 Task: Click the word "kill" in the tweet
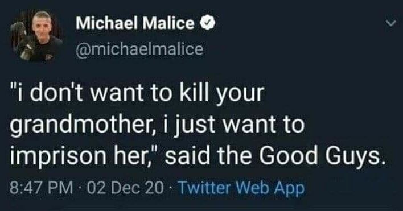point(195,92)
